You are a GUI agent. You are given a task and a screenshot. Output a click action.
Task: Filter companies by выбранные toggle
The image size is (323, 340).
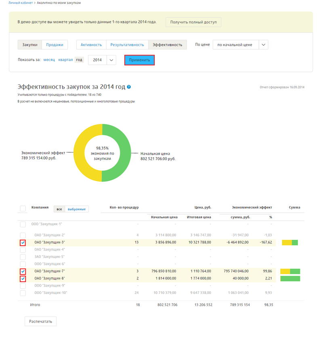(77, 209)
